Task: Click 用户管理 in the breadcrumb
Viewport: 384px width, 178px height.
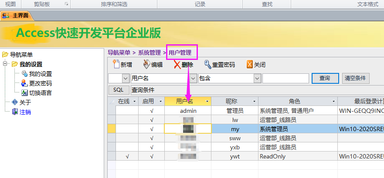Action: tap(180, 53)
